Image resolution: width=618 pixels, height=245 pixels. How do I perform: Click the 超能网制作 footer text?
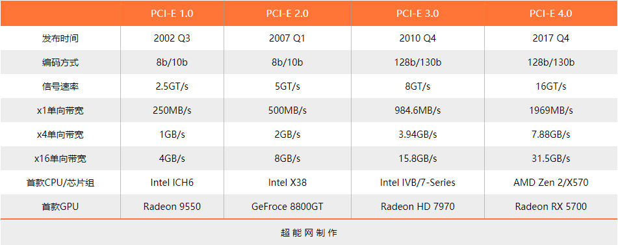[x=309, y=233]
